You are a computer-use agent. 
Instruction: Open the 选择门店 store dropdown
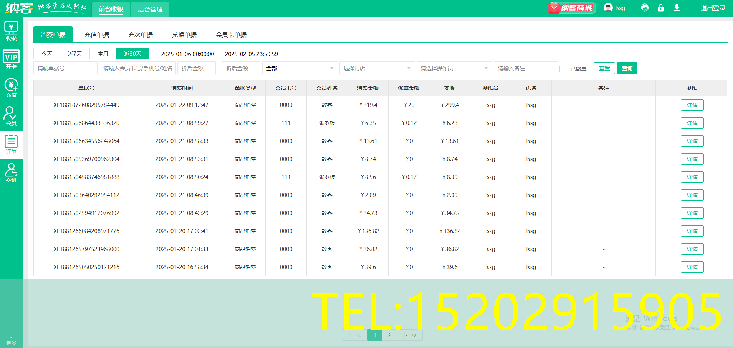377,68
